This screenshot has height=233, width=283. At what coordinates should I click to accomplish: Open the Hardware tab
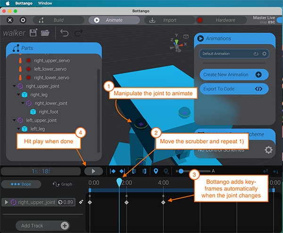pos(222,20)
